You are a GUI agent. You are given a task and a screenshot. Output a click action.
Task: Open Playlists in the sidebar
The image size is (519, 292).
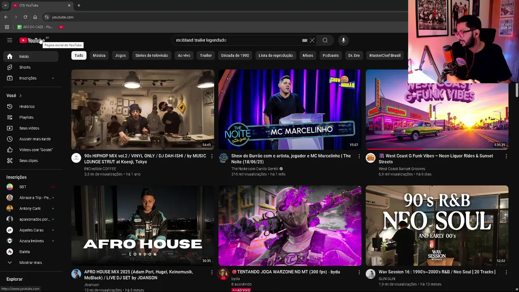(x=31, y=117)
